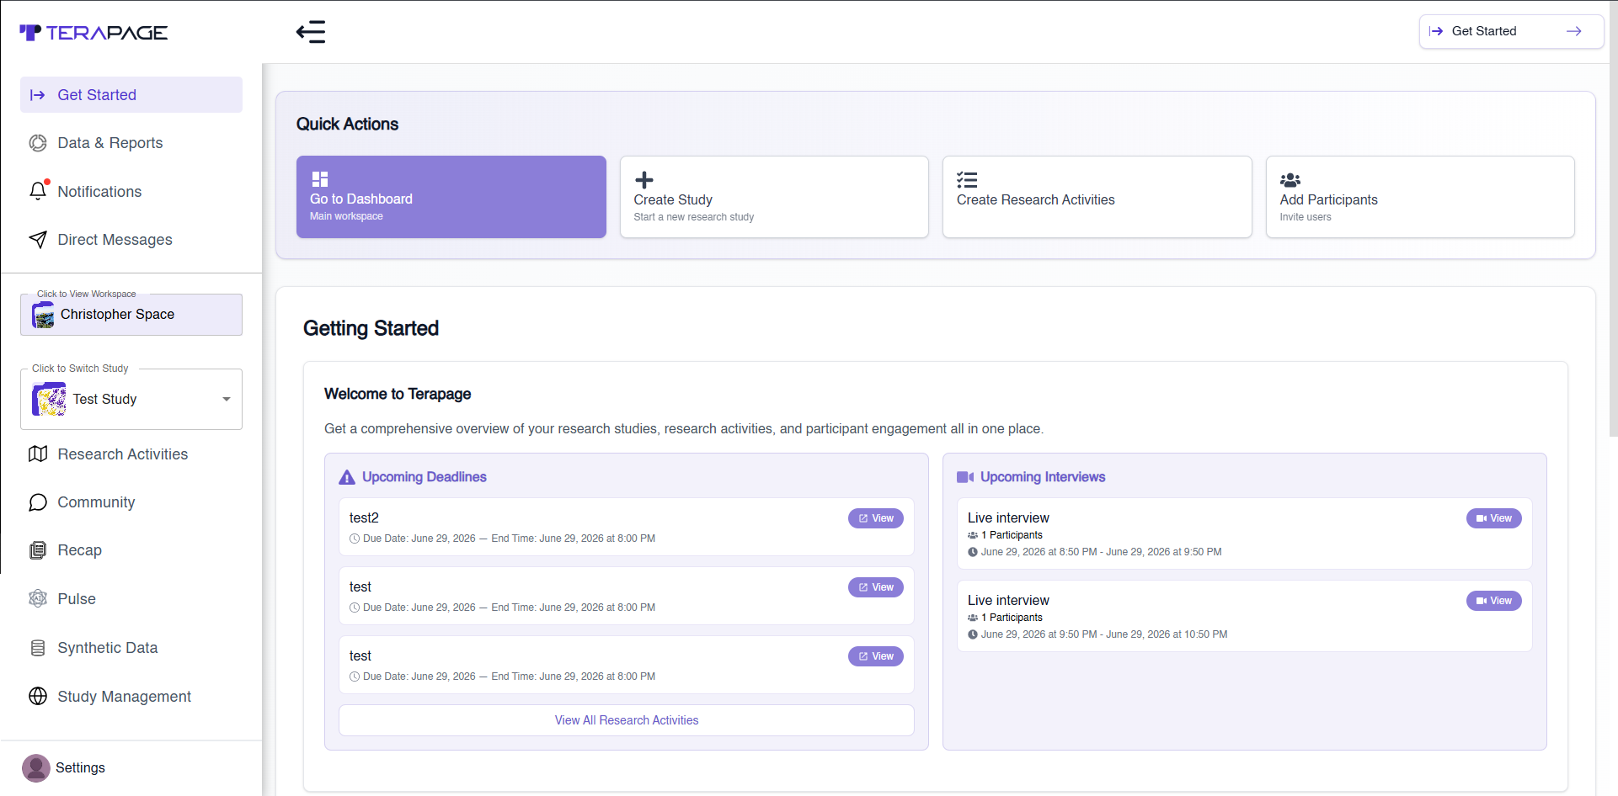Click the plus icon on Create Study

(644, 180)
